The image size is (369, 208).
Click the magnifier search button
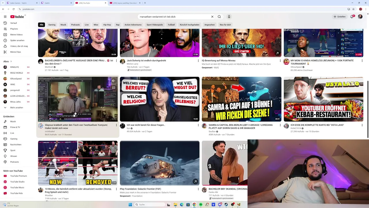[x=219, y=17]
